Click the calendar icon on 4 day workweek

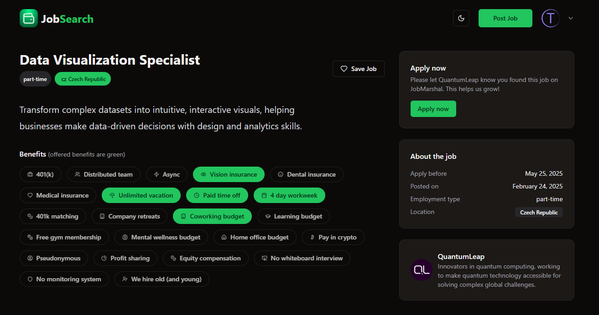tap(263, 195)
